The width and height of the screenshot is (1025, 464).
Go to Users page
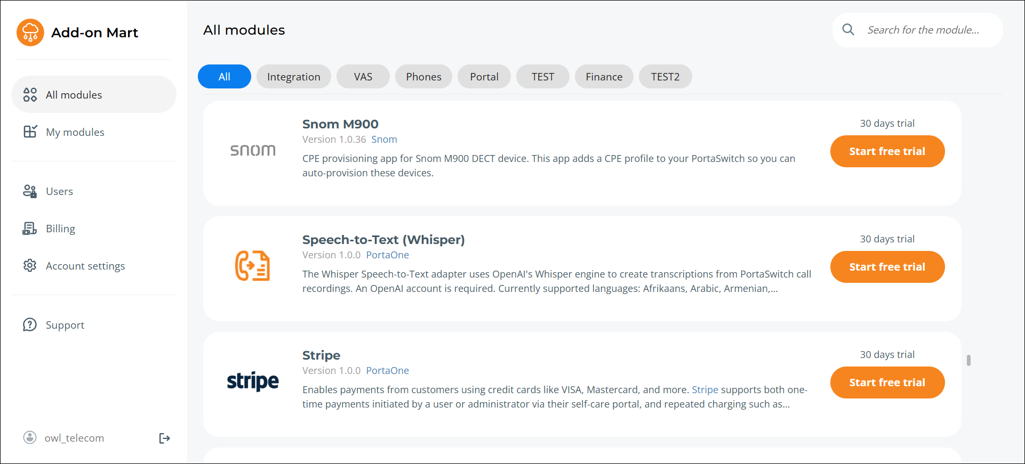coord(94,191)
